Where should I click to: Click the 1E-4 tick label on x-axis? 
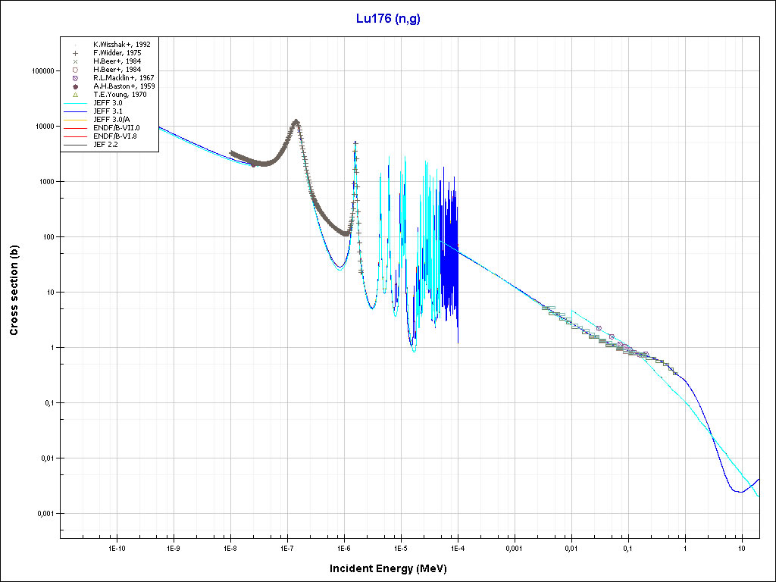tap(457, 547)
